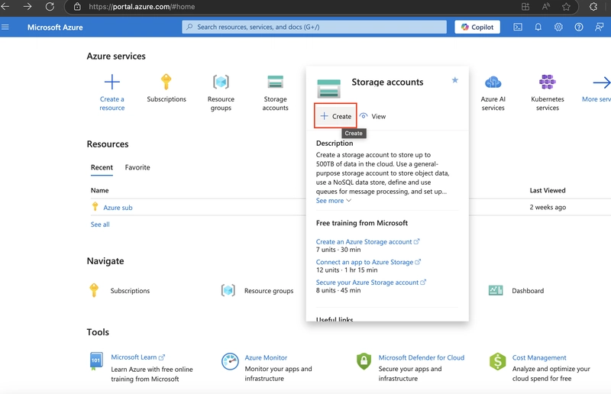Click browser back arrow
The image size is (611, 394).
coord(5,7)
